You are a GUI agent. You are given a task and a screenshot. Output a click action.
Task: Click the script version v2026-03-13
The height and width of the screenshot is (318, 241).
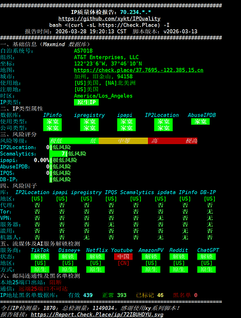tap(180, 32)
